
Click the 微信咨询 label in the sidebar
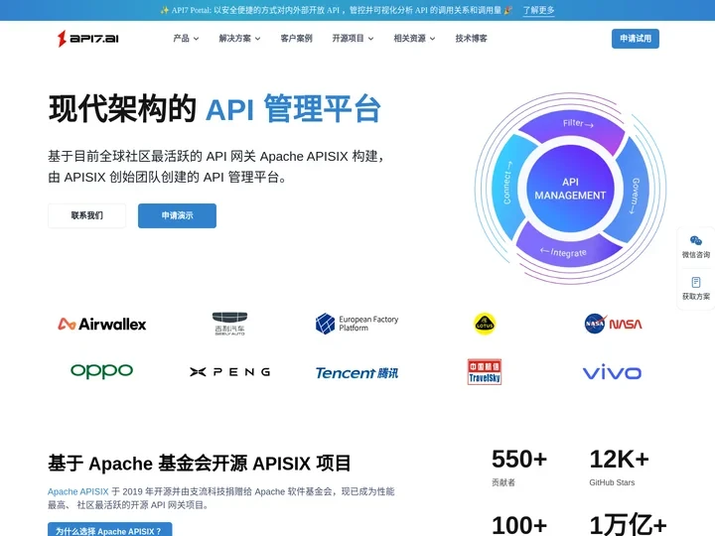click(x=696, y=255)
